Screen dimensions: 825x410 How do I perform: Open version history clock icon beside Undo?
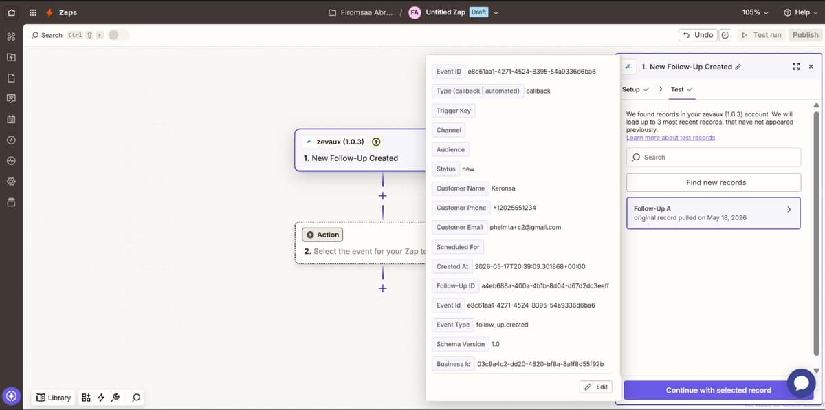click(x=725, y=35)
